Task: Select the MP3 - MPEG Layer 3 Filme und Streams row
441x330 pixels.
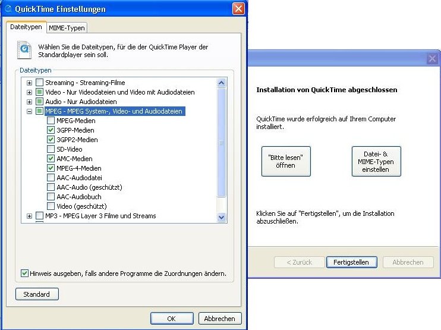Action: pos(100,216)
